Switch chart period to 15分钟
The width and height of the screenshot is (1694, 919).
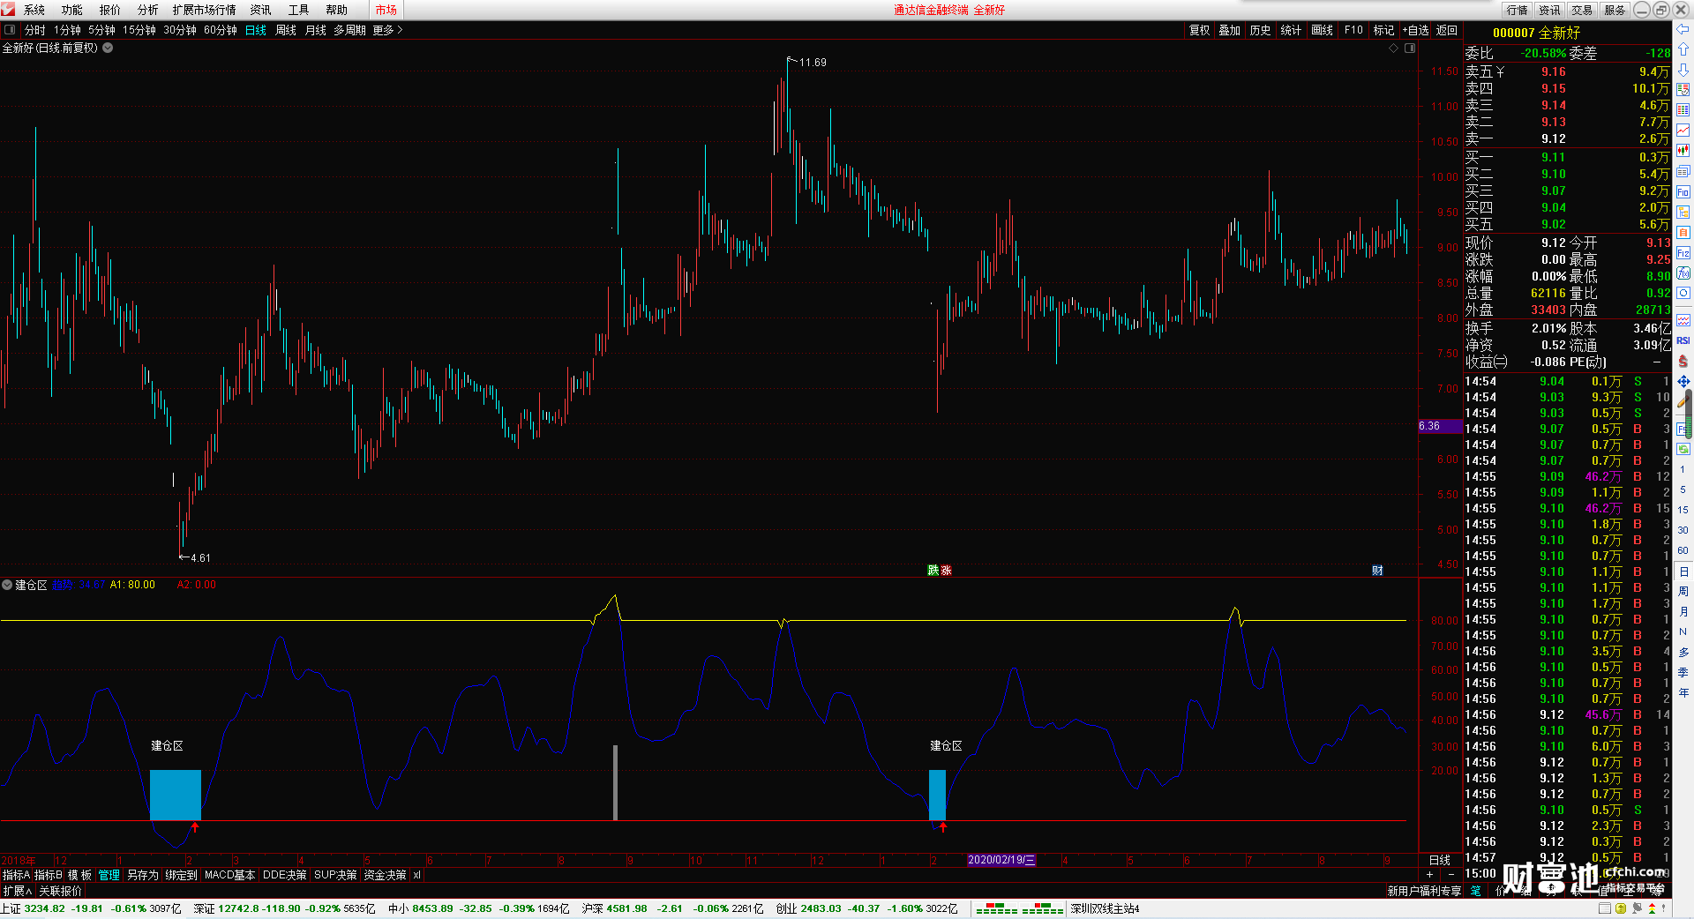[139, 30]
